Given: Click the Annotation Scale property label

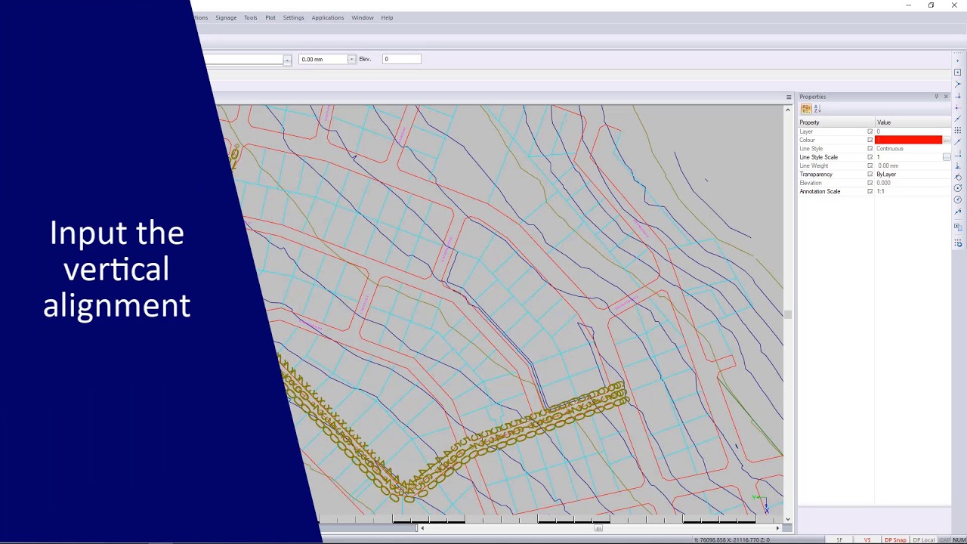Looking at the screenshot, I should click(x=820, y=191).
